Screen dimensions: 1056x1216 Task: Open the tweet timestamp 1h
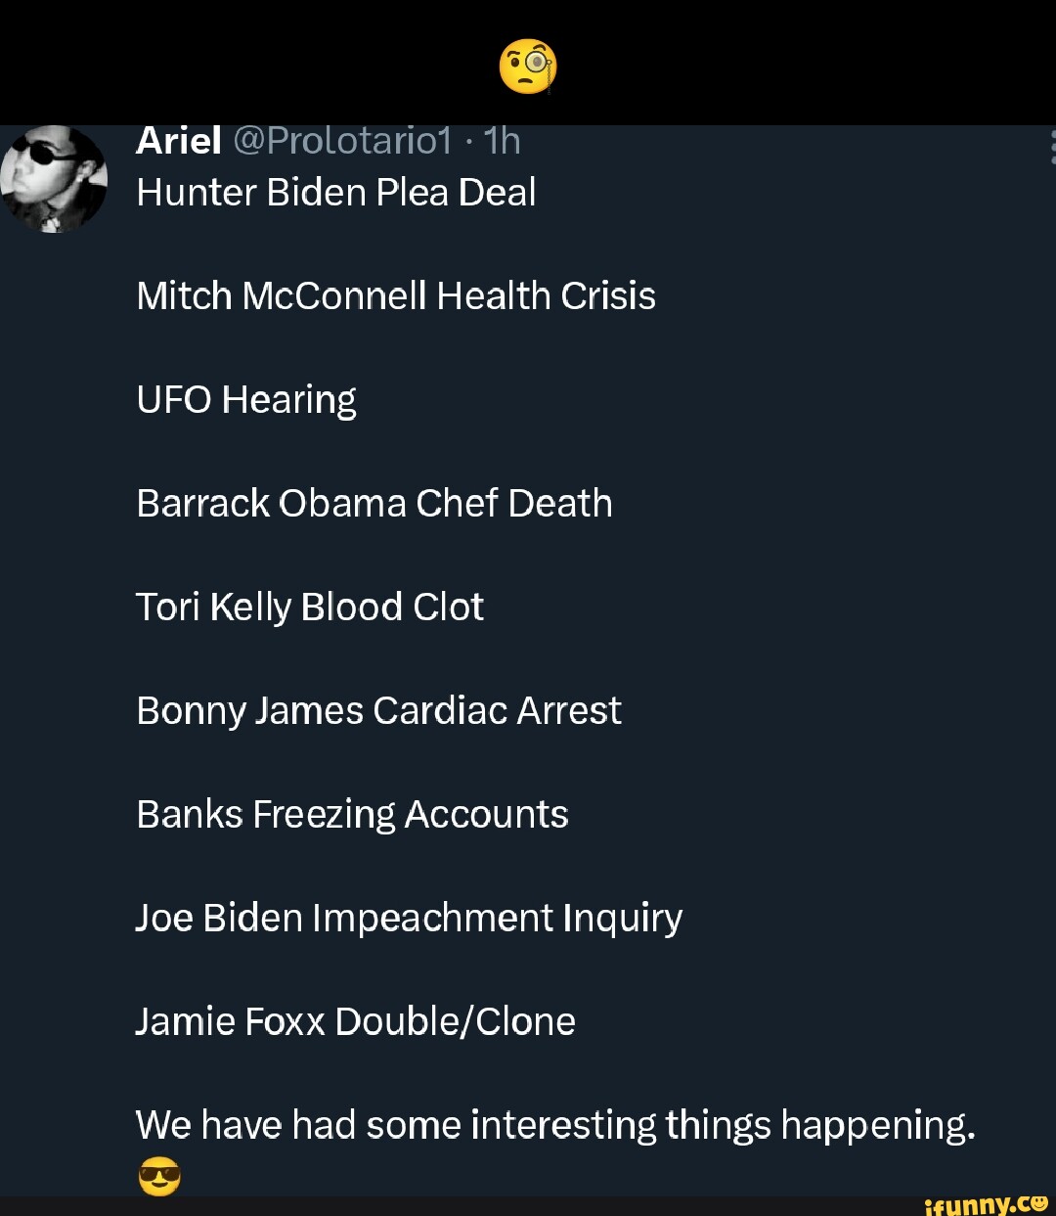pyautogui.click(x=501, y=140)
